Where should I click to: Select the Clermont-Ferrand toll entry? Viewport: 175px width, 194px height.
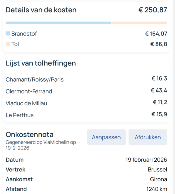pyautogui.click(x=29, y=91)
